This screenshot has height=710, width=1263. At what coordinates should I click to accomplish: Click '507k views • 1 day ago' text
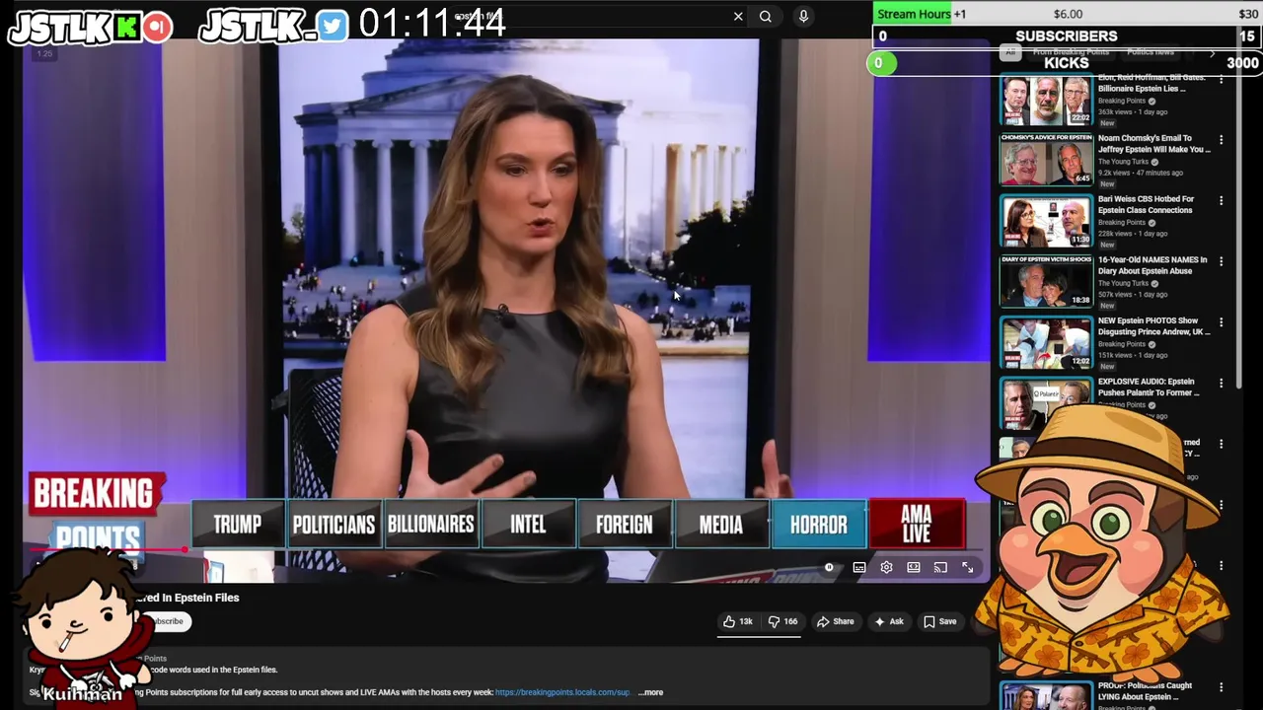(x=1133, y=294)
